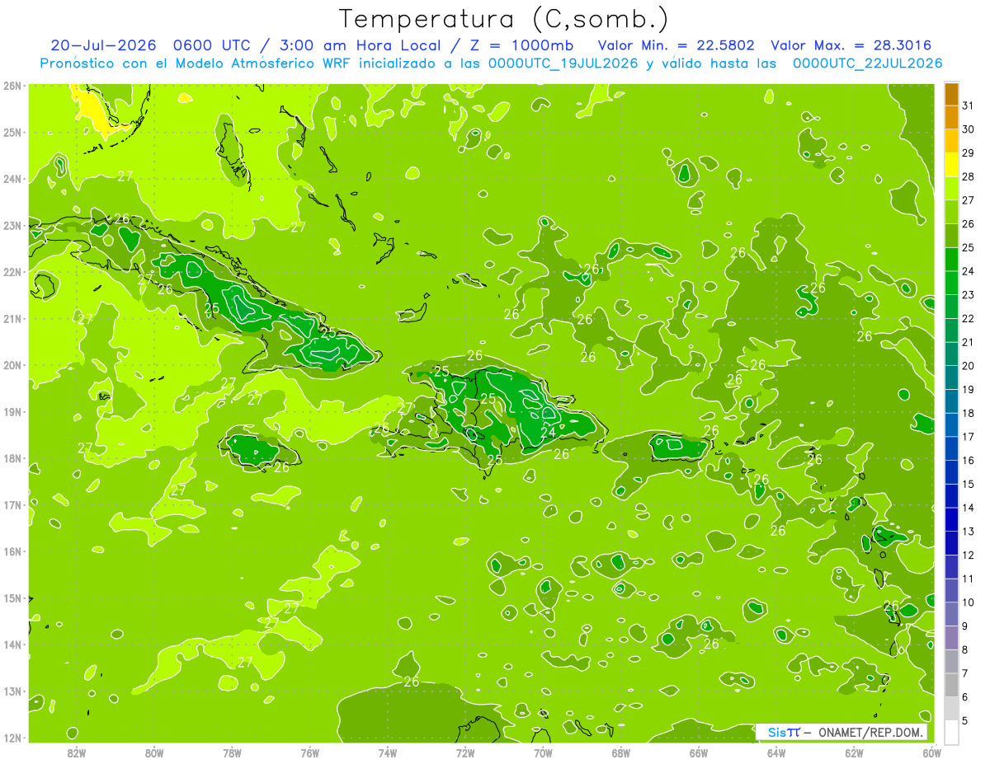This screenshot has height=764, width=990.
Task: Click the legend value 31
Action: [x=969, y=106]
